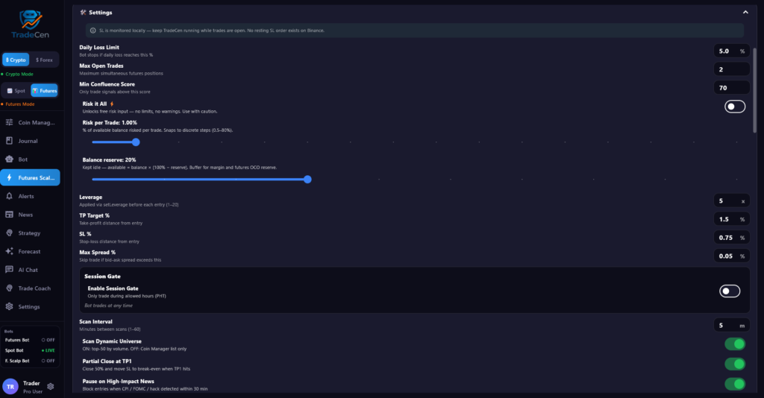Toggle F. Scalp Bot OFF status
Viewport: 764px width, 398px height.
coord(48,361)
